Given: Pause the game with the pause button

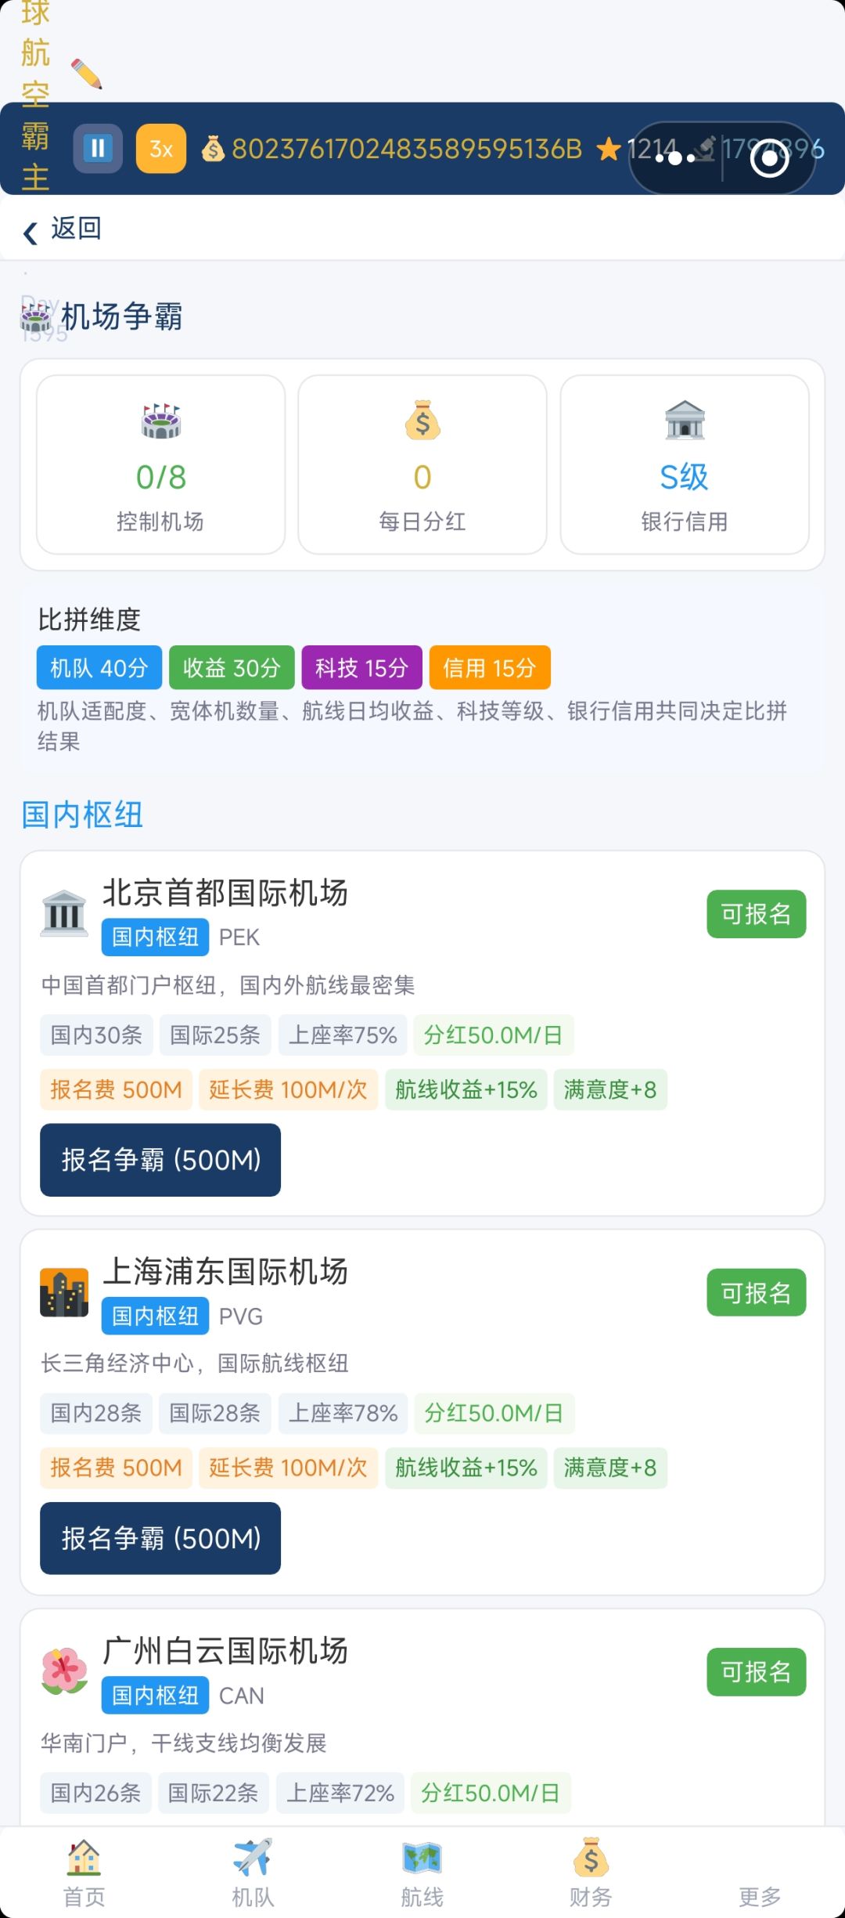Looking at the screenshot, I should point(98,148).
